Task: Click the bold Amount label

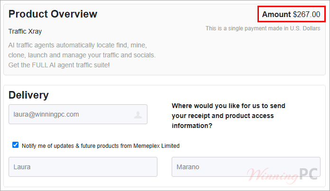Action: 276,14
